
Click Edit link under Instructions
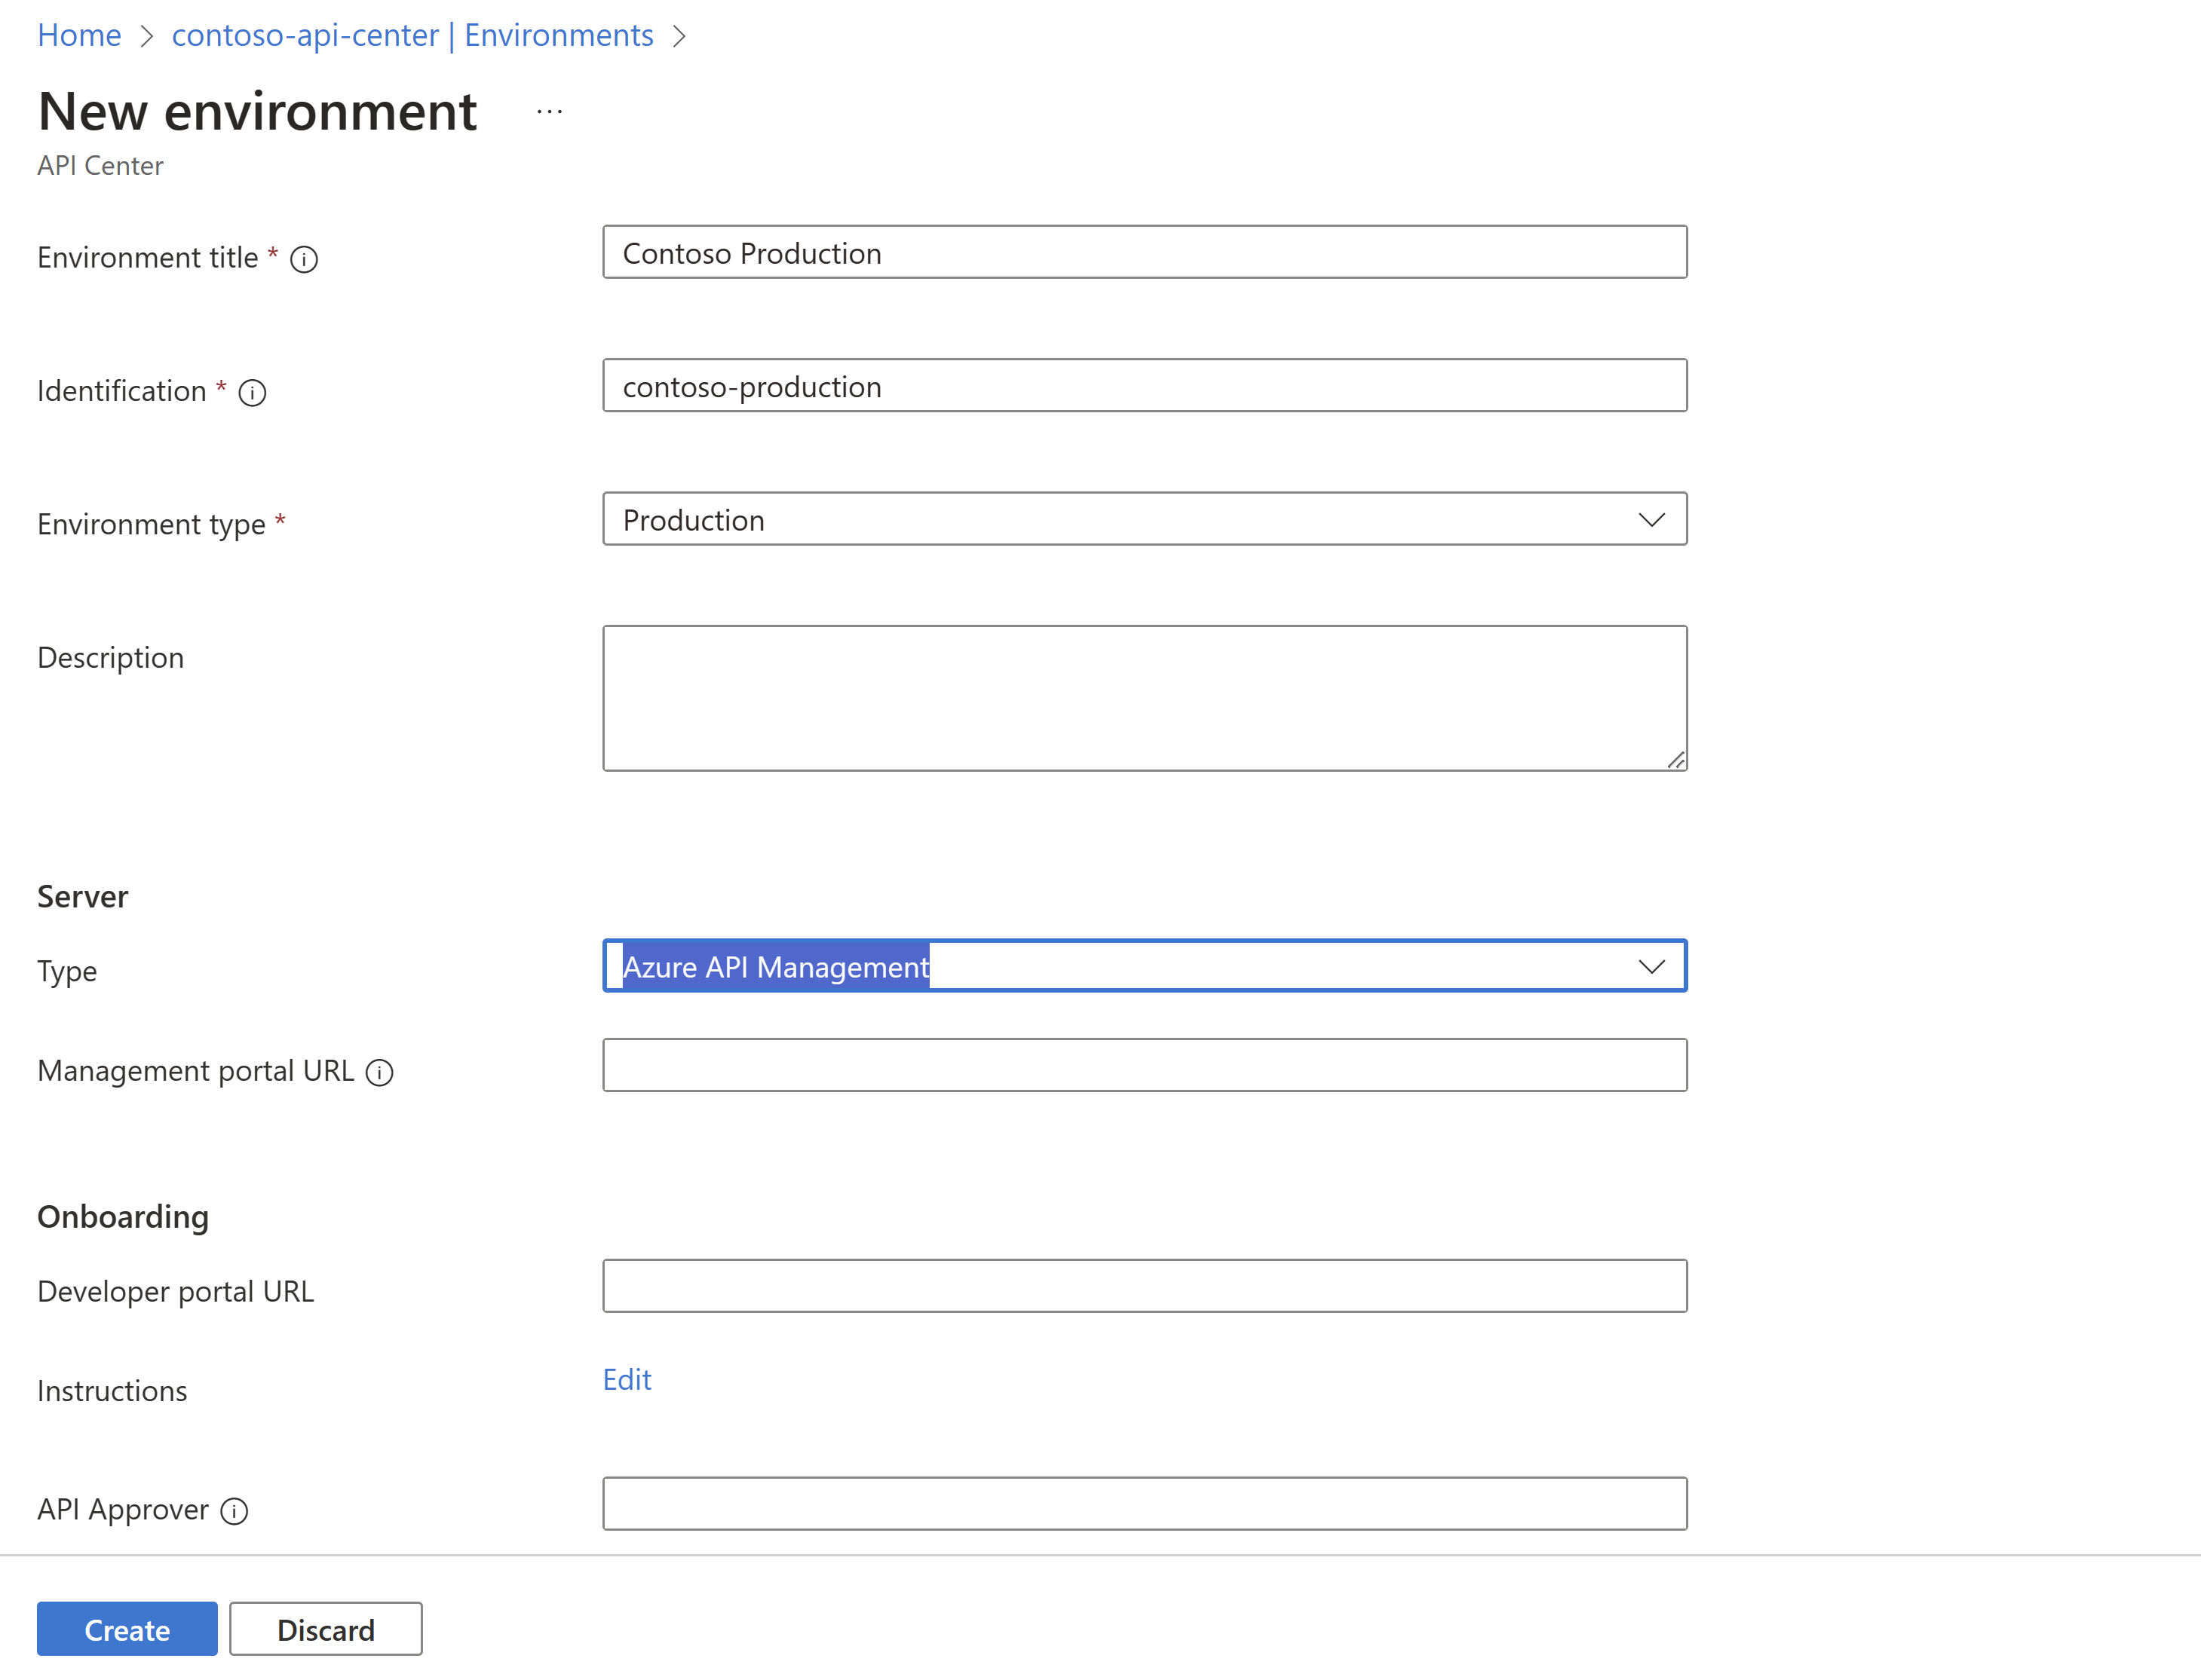[x=627, y=1379]
